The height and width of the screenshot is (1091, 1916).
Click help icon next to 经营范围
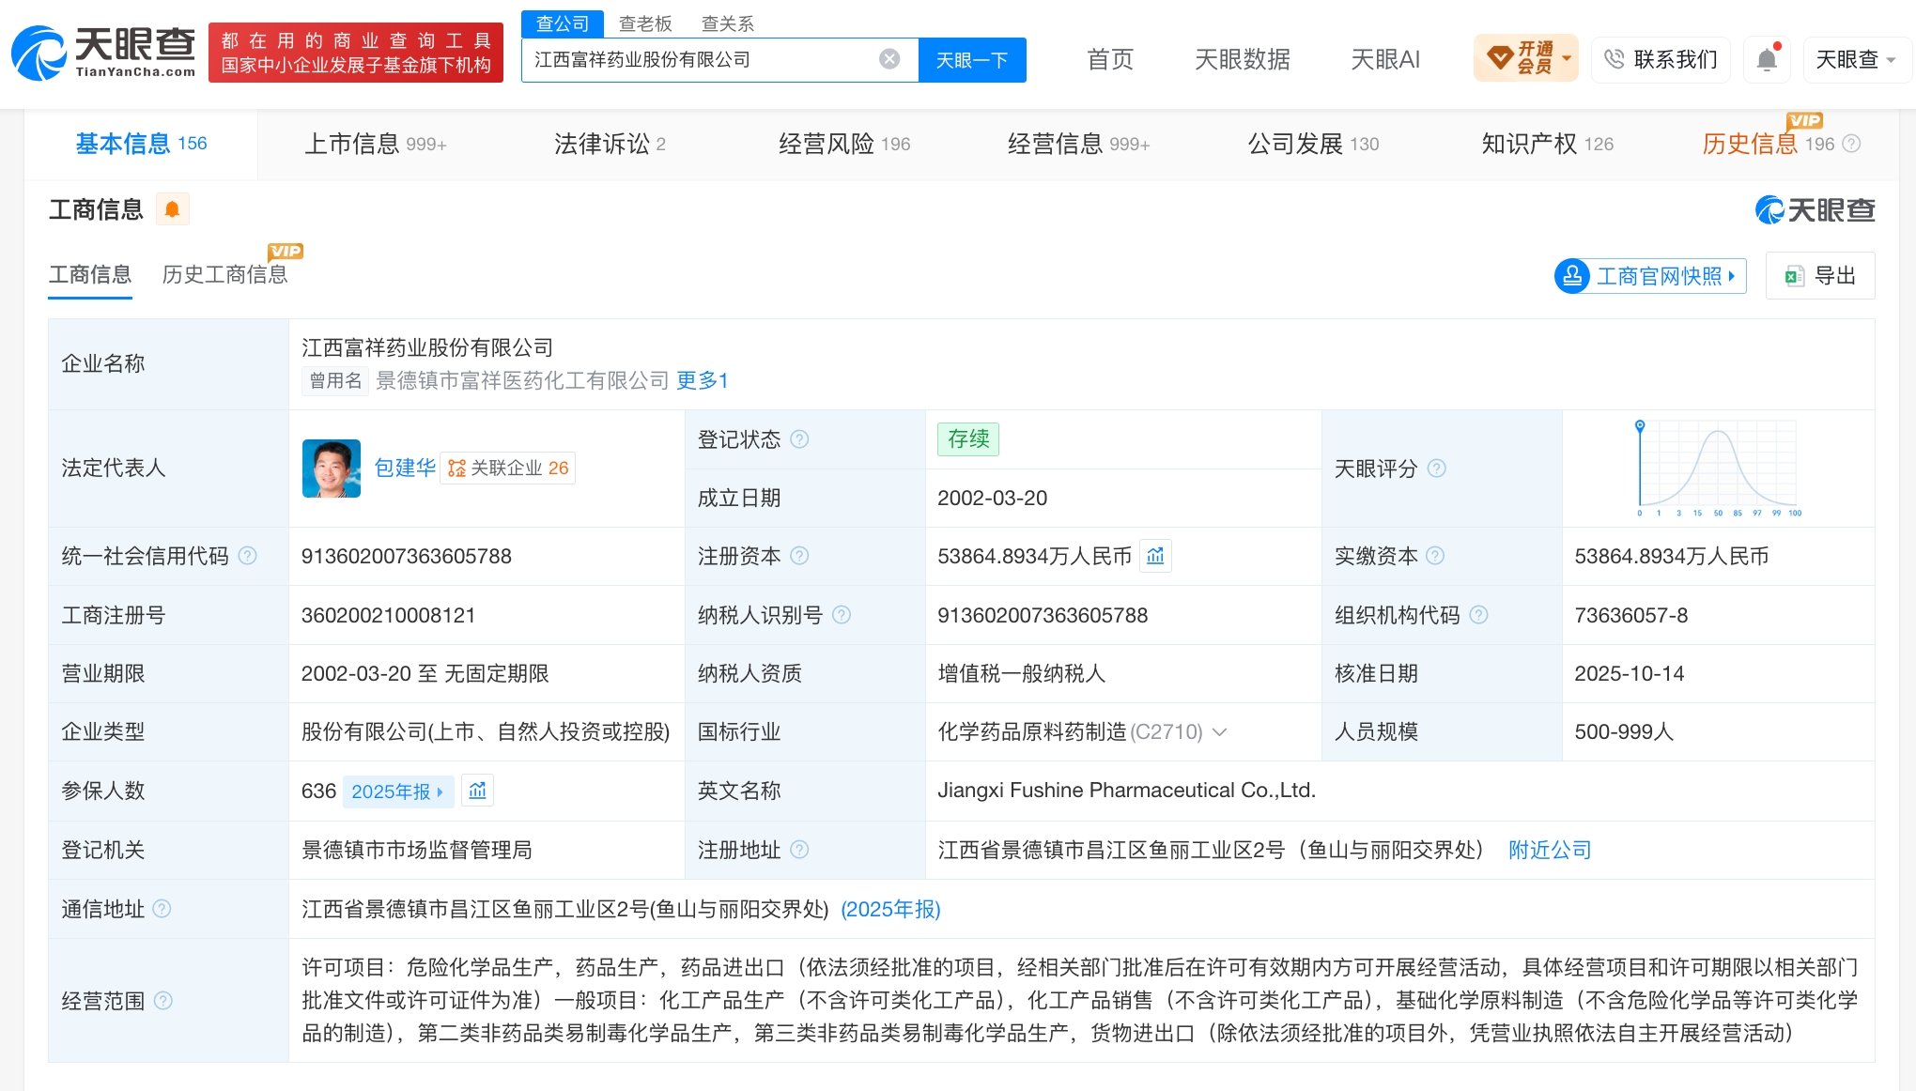point(162,1001)
